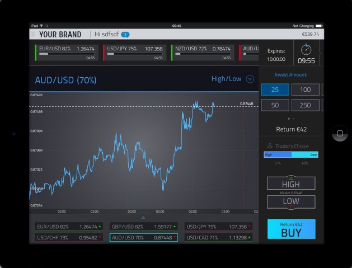Choose the 50 invest amount option
The width and height of the screenshot is (352, 268).
pos(275,105)
